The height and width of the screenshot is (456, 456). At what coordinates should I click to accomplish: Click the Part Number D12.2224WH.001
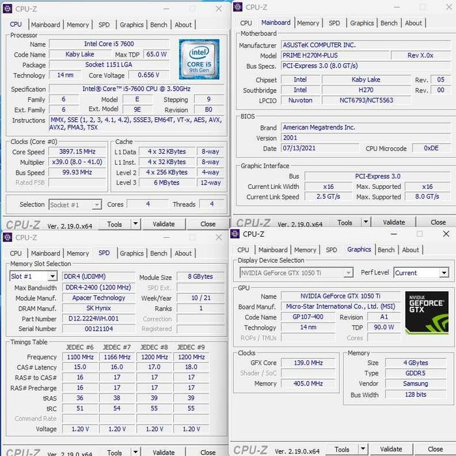click(x=98, y=319)
